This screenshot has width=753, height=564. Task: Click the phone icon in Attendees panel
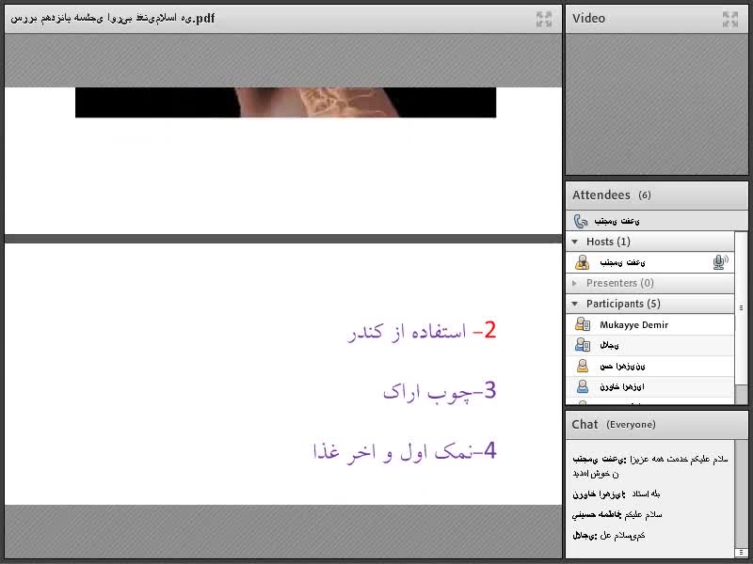pos(581,221)
